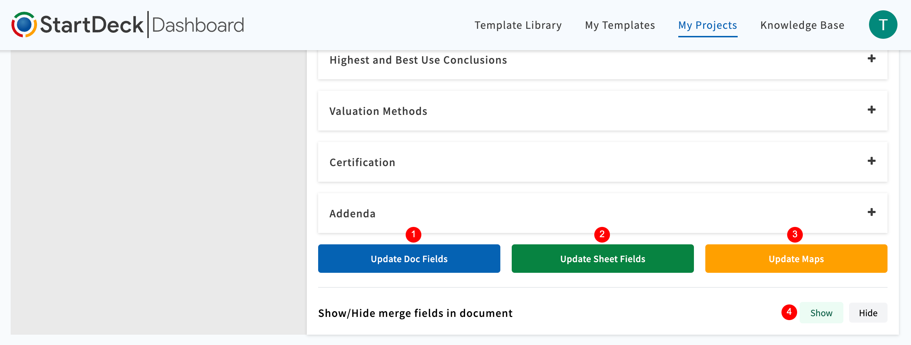The width and height of the screenshot is (911, 345).
Task: Expand the Certification plus icon
Action: coord(871,161)
